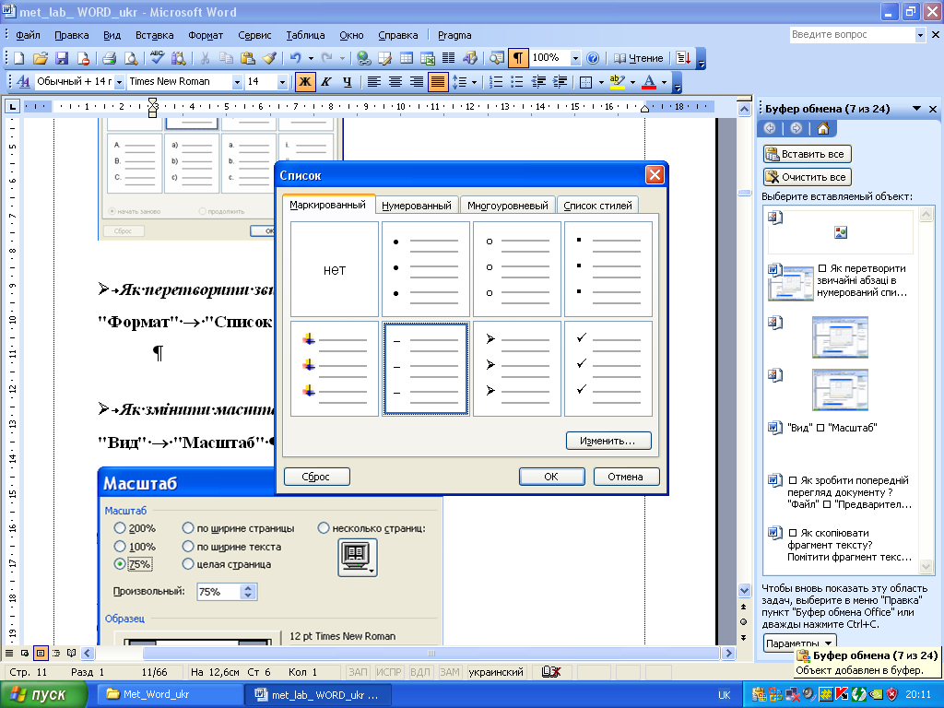Viewport: 944px width, 708px height.
Task: Click the Home icon in clipboard pane
Action: point(823,128)
